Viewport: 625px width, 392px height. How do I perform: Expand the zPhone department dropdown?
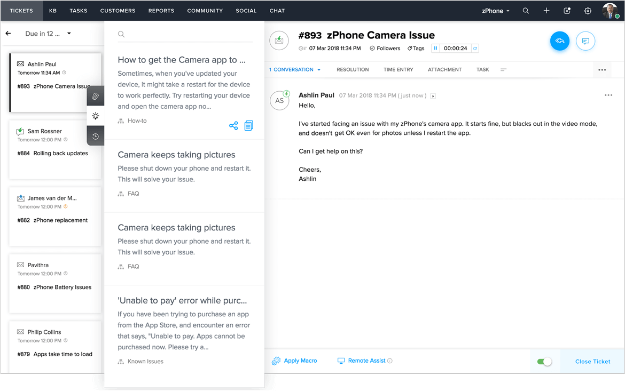pos(496,11)
